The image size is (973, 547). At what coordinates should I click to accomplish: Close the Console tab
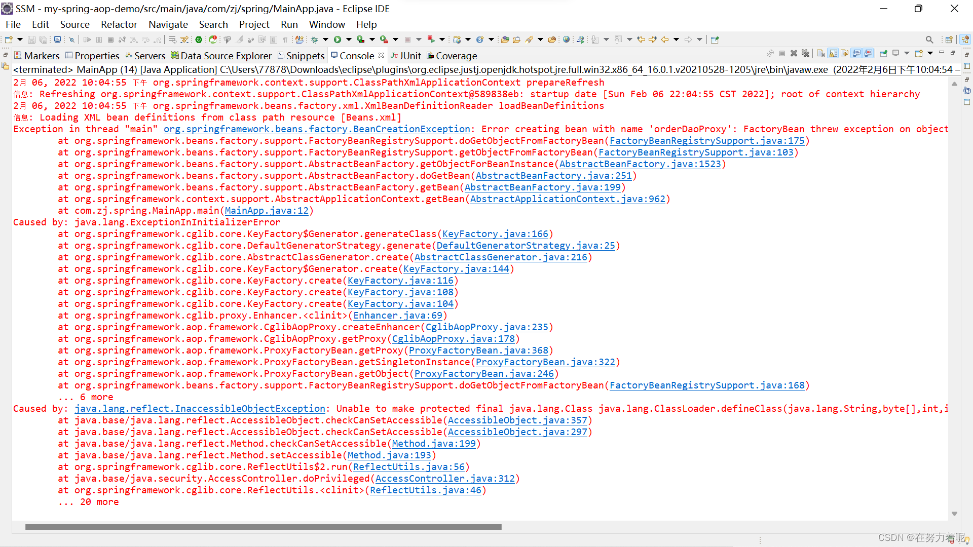(x=381, y=55)
